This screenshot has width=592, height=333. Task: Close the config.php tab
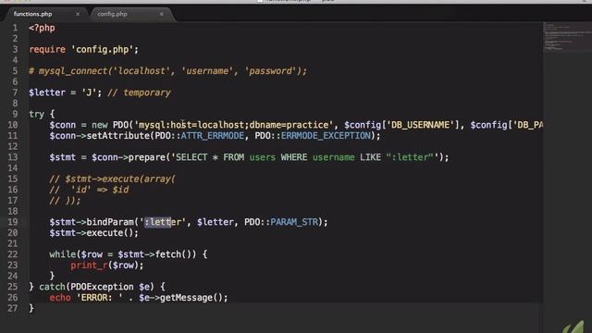click(x=161, y=14)
